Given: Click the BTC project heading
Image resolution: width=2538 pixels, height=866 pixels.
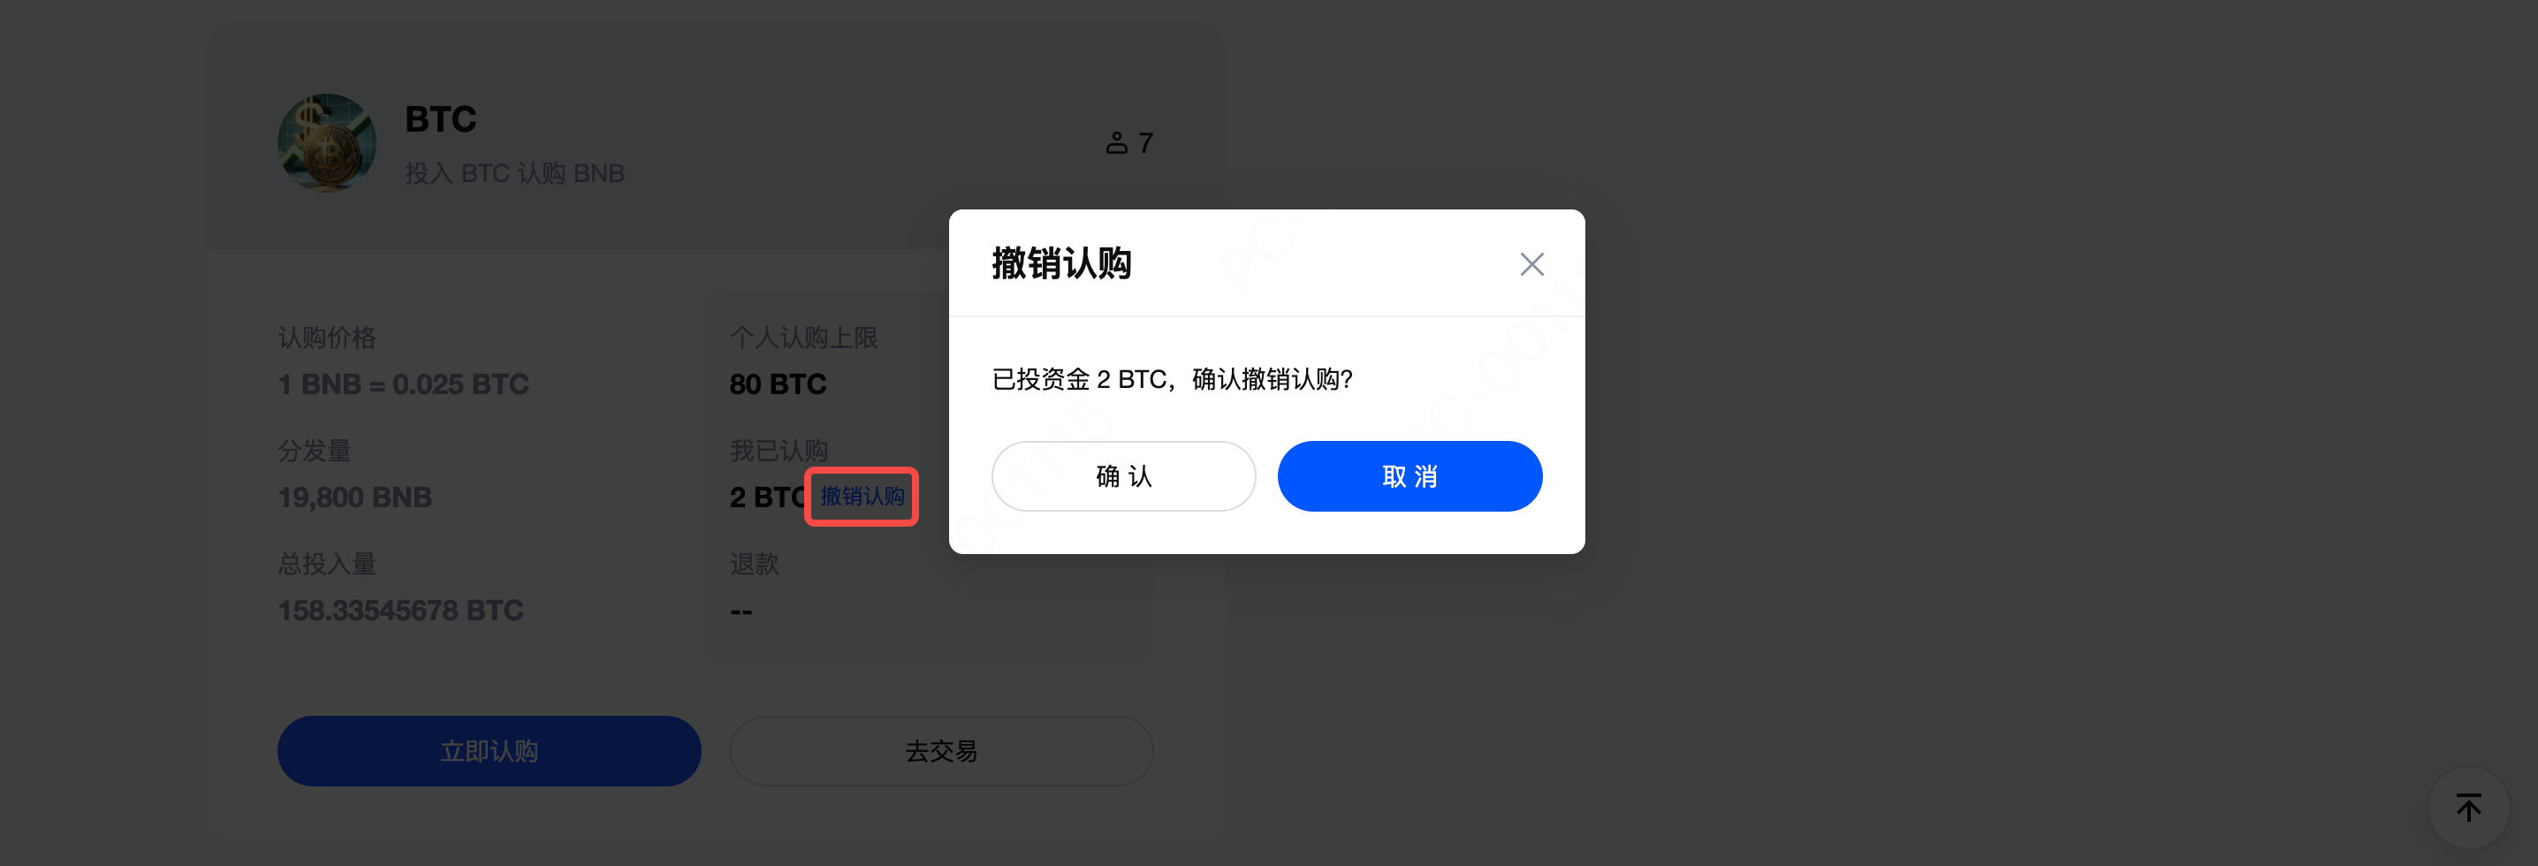Looking at the screenshot, I should 440,119.
